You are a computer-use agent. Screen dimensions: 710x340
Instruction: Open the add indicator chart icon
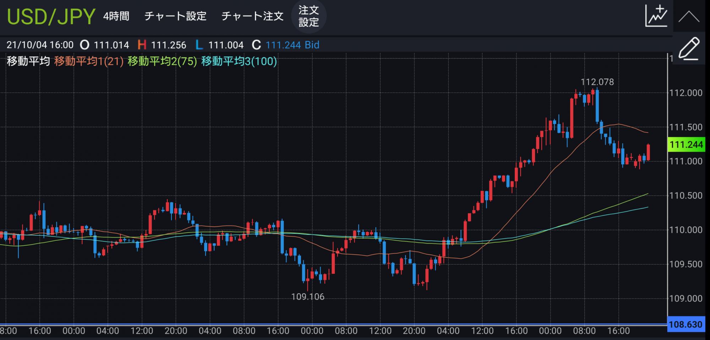click(x=656, y=16)
